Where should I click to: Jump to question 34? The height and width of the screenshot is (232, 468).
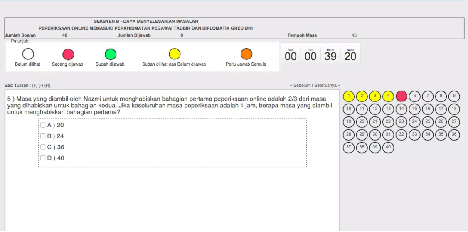pos(428,135)
